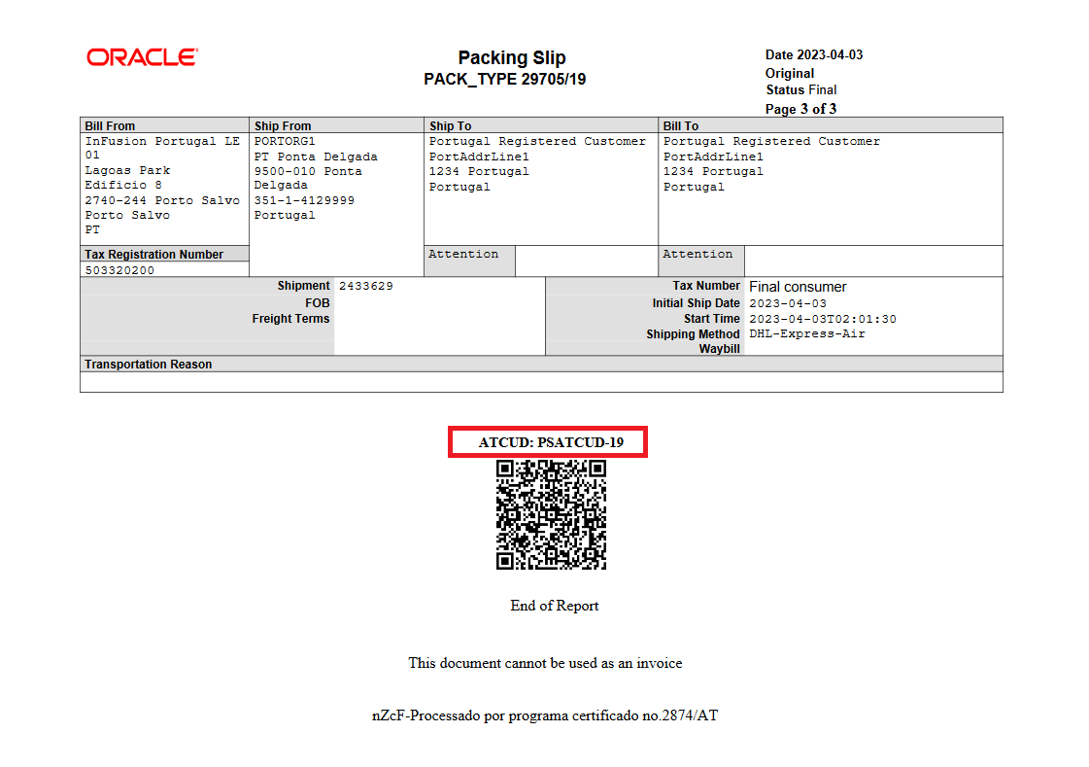Click PORTORG1 in Ship From
Viewport: 1089px width, 767px height.
point(285,141)
